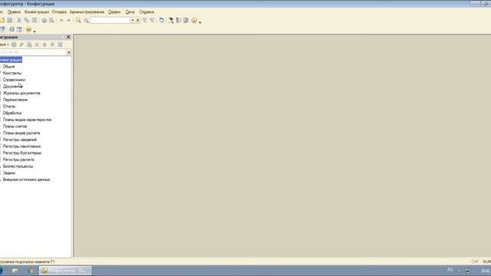Clear the configuration tree search with X

coord(69,52)
